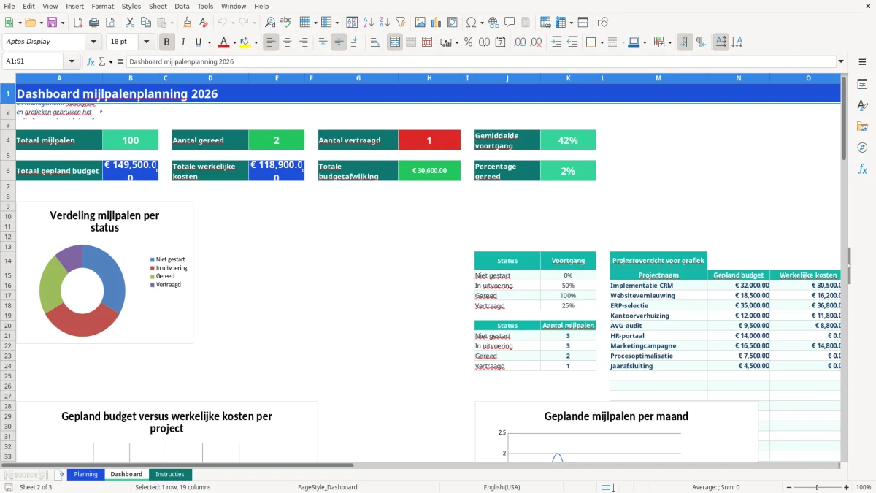This screenshot has height=493, width=876.
Task: Open sidebar Navigator panel
Action: pyautogui.click(x=862, y=148)
